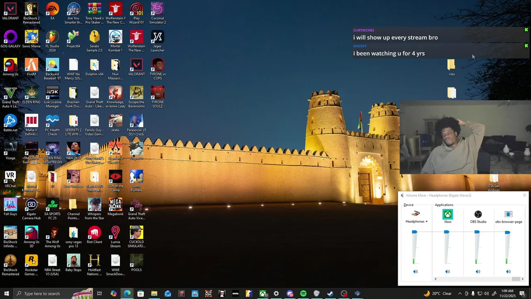This screenshot has width=531, height=299.
Task: Open Microsoft Store from the taskbar
Action: click(141, 294)
